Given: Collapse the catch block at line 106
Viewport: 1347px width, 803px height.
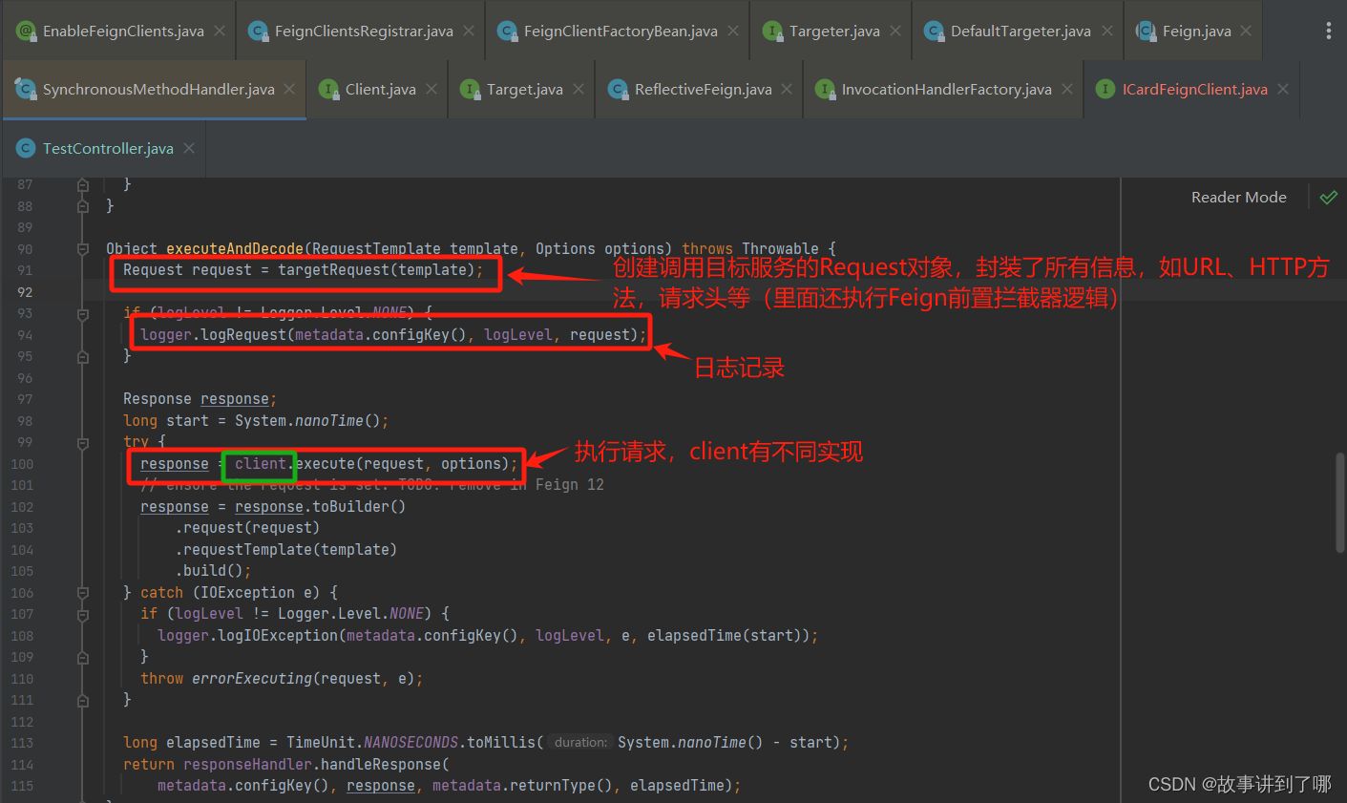Looking at the screenshot, I should (83, 593).
